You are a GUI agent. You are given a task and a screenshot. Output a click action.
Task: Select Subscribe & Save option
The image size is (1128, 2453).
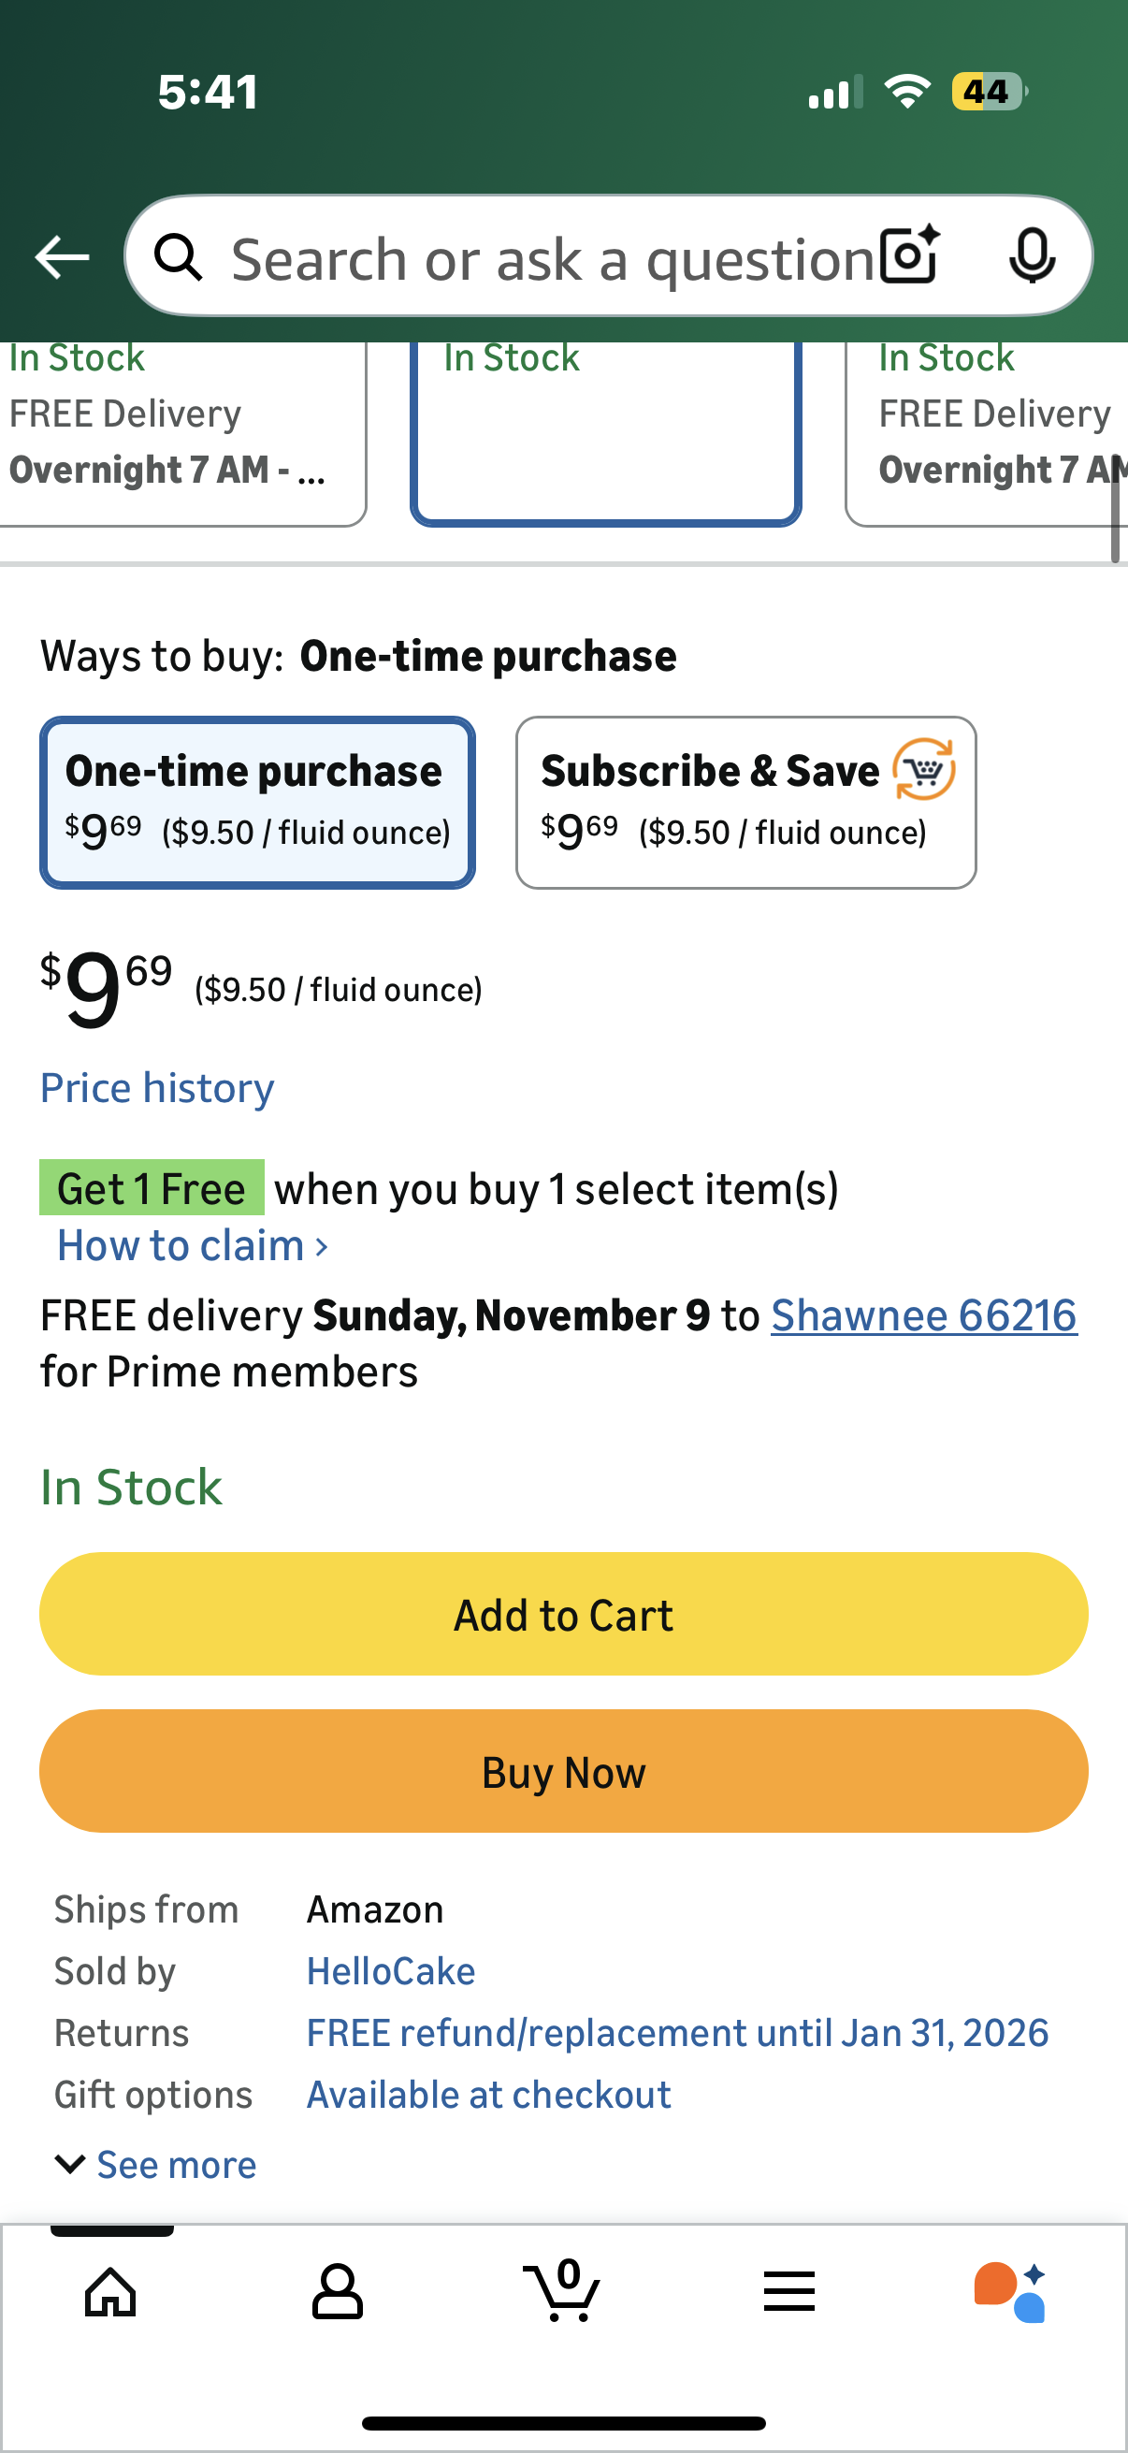tap(745, 803)
